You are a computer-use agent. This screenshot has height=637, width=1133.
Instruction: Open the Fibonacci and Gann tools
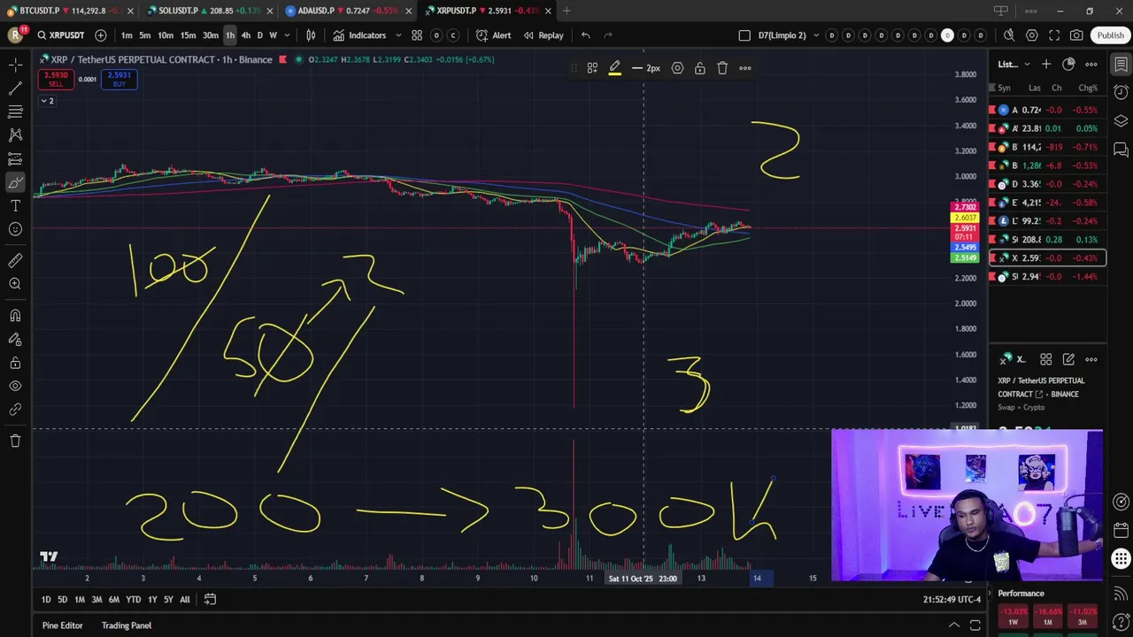point(15,111)
